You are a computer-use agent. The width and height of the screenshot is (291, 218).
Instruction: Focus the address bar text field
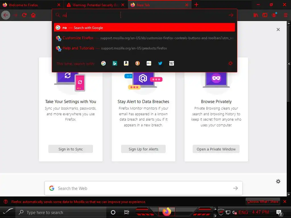tap(145, 15)
